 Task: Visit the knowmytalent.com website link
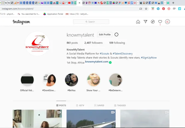97,62
